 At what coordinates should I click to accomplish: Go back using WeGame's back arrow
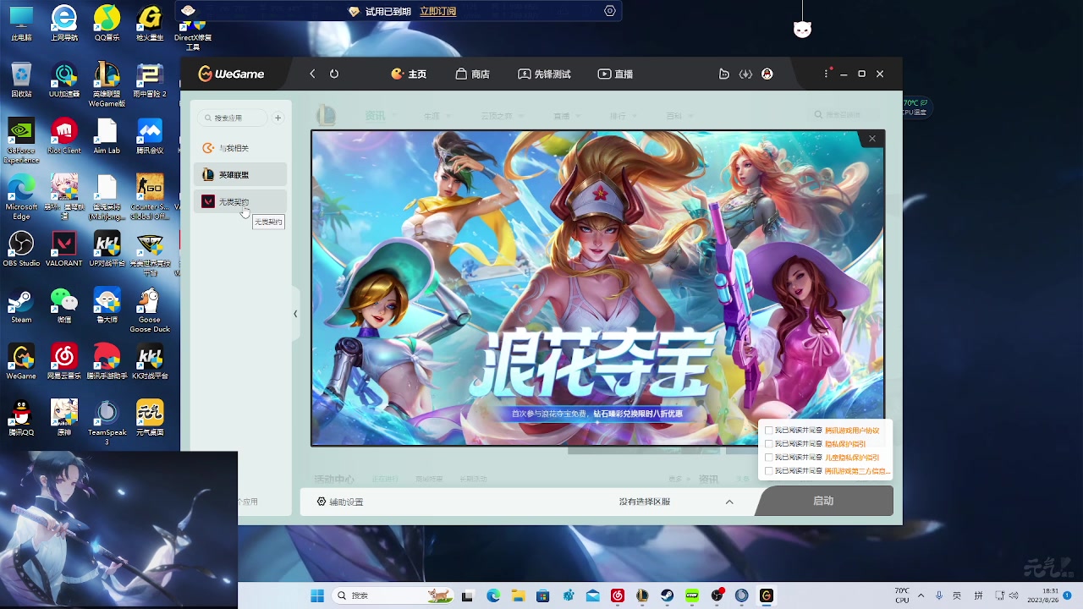312,74
